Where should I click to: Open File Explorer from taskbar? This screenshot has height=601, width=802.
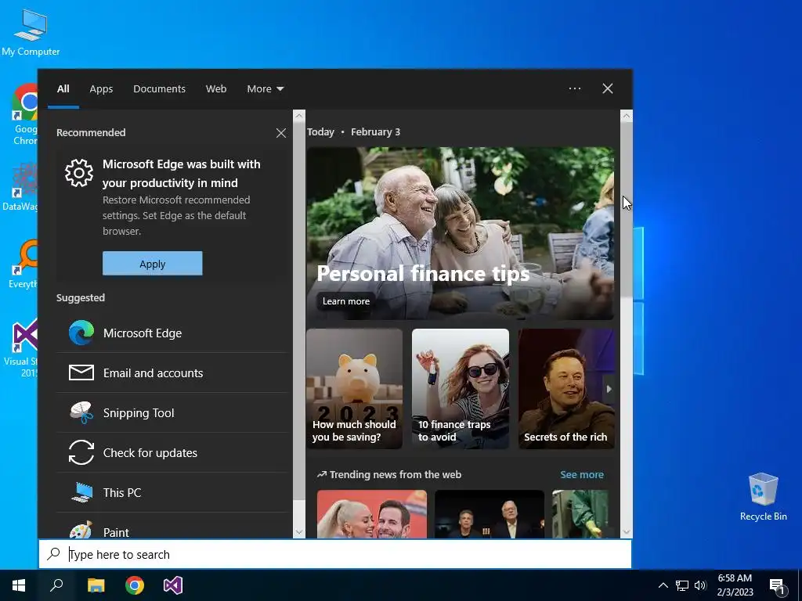tap(96, 585)
